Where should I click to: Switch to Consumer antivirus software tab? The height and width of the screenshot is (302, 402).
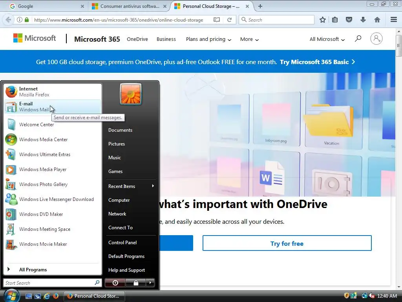[129, 6]
